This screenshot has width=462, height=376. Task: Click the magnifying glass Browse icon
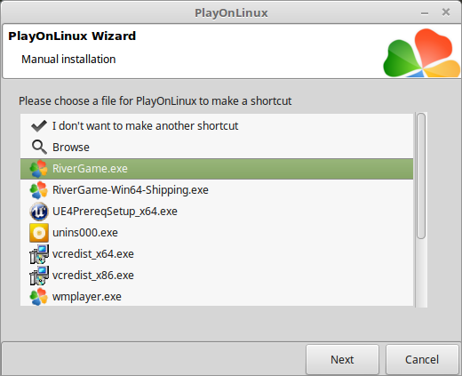[39, 148]
